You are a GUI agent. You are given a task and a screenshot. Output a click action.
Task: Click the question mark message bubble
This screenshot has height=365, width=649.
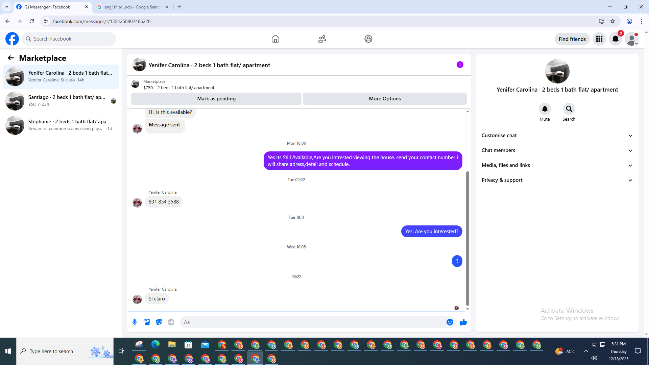tap(457, 261)
